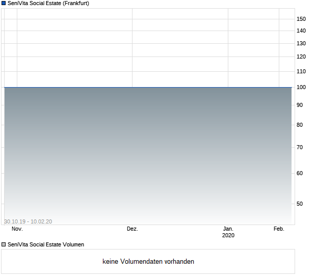Click the 'Feb.' axis label
Screen dimensions: 316x278
279,229
